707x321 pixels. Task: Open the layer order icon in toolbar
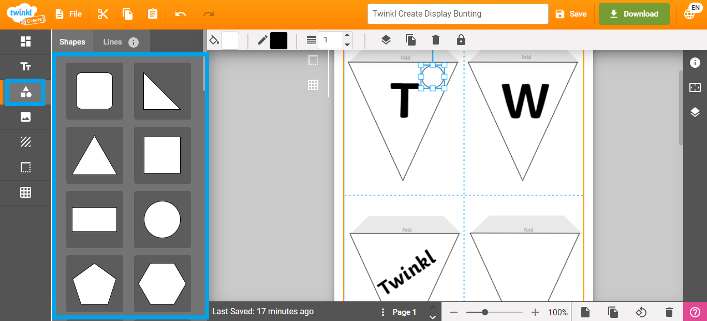click(x=386, y=40)
